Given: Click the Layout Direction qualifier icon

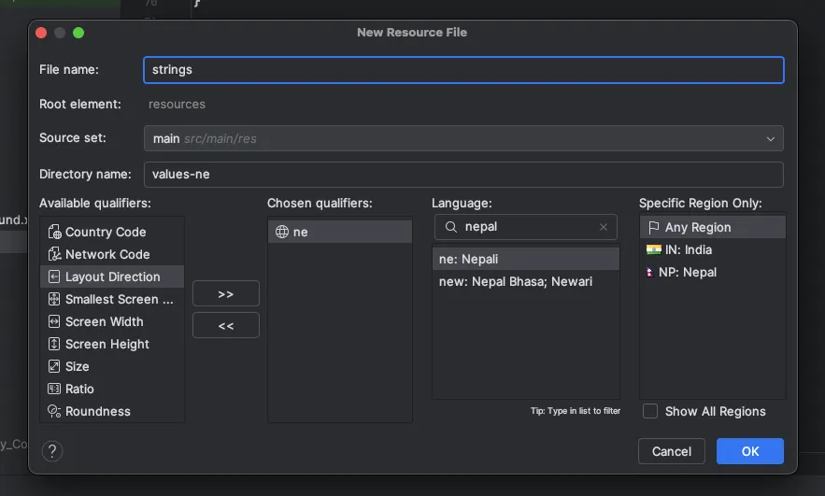Looking at the screenshot, I should pos(54,276).
